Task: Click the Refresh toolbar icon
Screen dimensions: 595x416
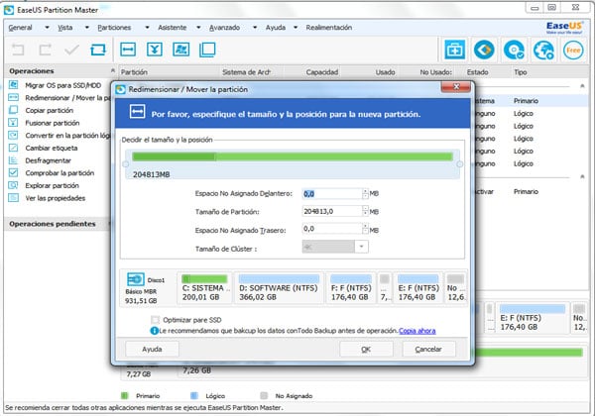Action: pos(98,50)
